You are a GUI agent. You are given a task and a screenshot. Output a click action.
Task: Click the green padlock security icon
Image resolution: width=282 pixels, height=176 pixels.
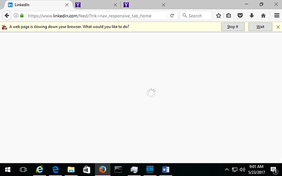point(22,16)
